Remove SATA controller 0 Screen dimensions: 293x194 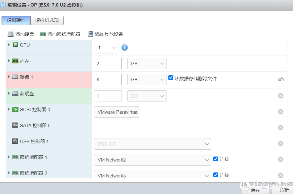pyautogui.click(x=281, y=127)
